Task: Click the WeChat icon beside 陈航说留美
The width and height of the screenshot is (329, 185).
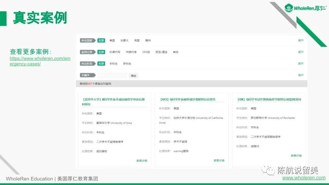Action: (x=268, y=170)
